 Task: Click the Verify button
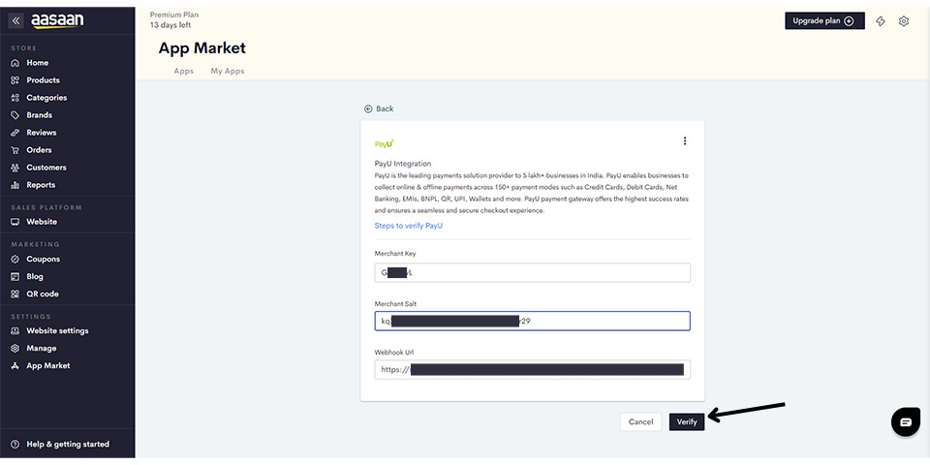pos(687,422)
